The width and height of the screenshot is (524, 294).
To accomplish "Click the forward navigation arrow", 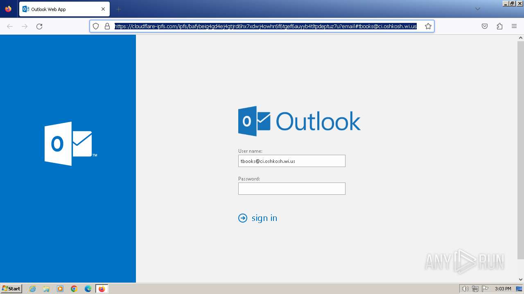I will 25,26.
